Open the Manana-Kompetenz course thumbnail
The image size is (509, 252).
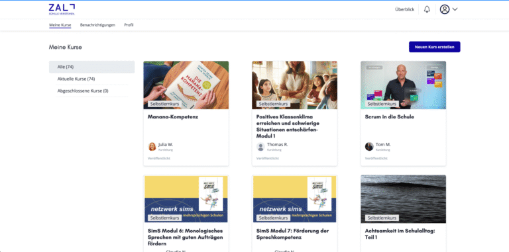[x=186, y=85]
